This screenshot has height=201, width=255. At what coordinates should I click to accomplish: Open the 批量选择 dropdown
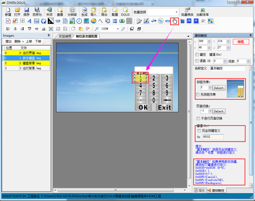(x=176, y=12)
